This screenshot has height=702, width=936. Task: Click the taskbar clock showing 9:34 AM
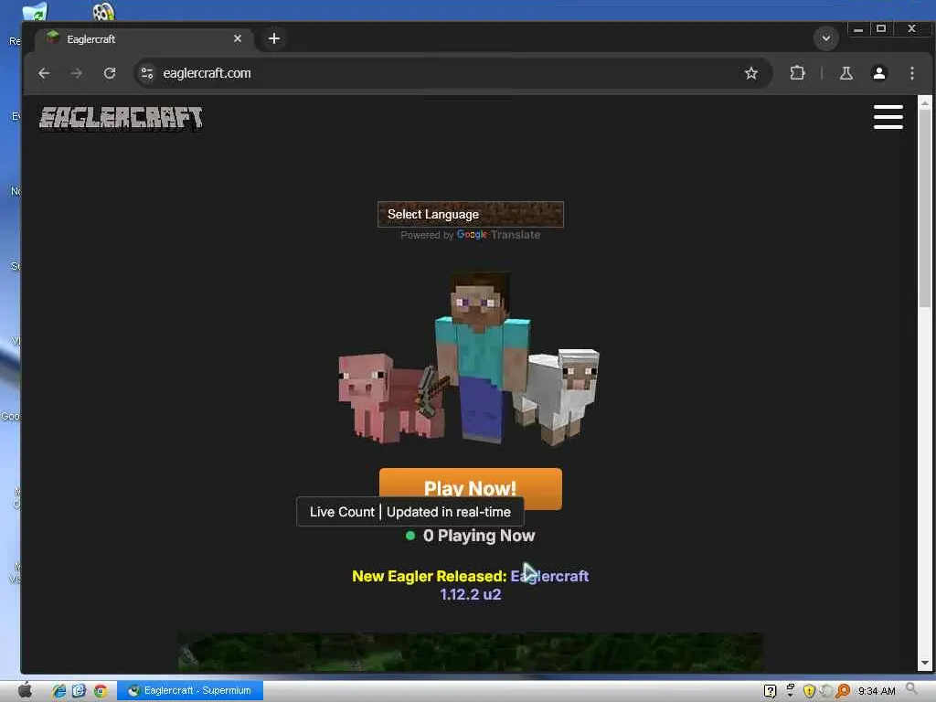click(877, 691)
